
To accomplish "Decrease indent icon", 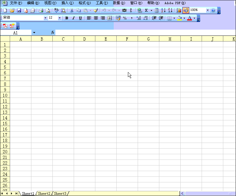I will point(154,18).
